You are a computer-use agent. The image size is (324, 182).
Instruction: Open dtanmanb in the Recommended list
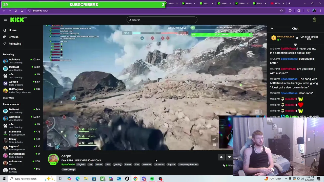pos(22,133)
